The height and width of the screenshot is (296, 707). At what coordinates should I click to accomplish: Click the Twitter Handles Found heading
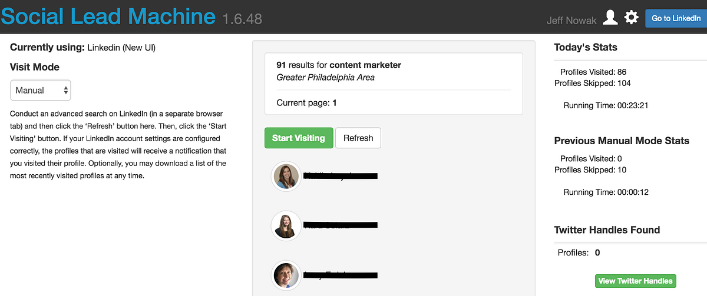(607, 230)
